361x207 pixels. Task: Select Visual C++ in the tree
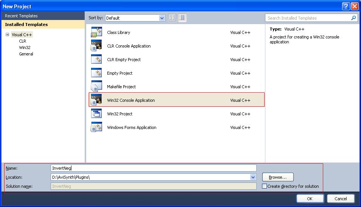coord(22,35)
